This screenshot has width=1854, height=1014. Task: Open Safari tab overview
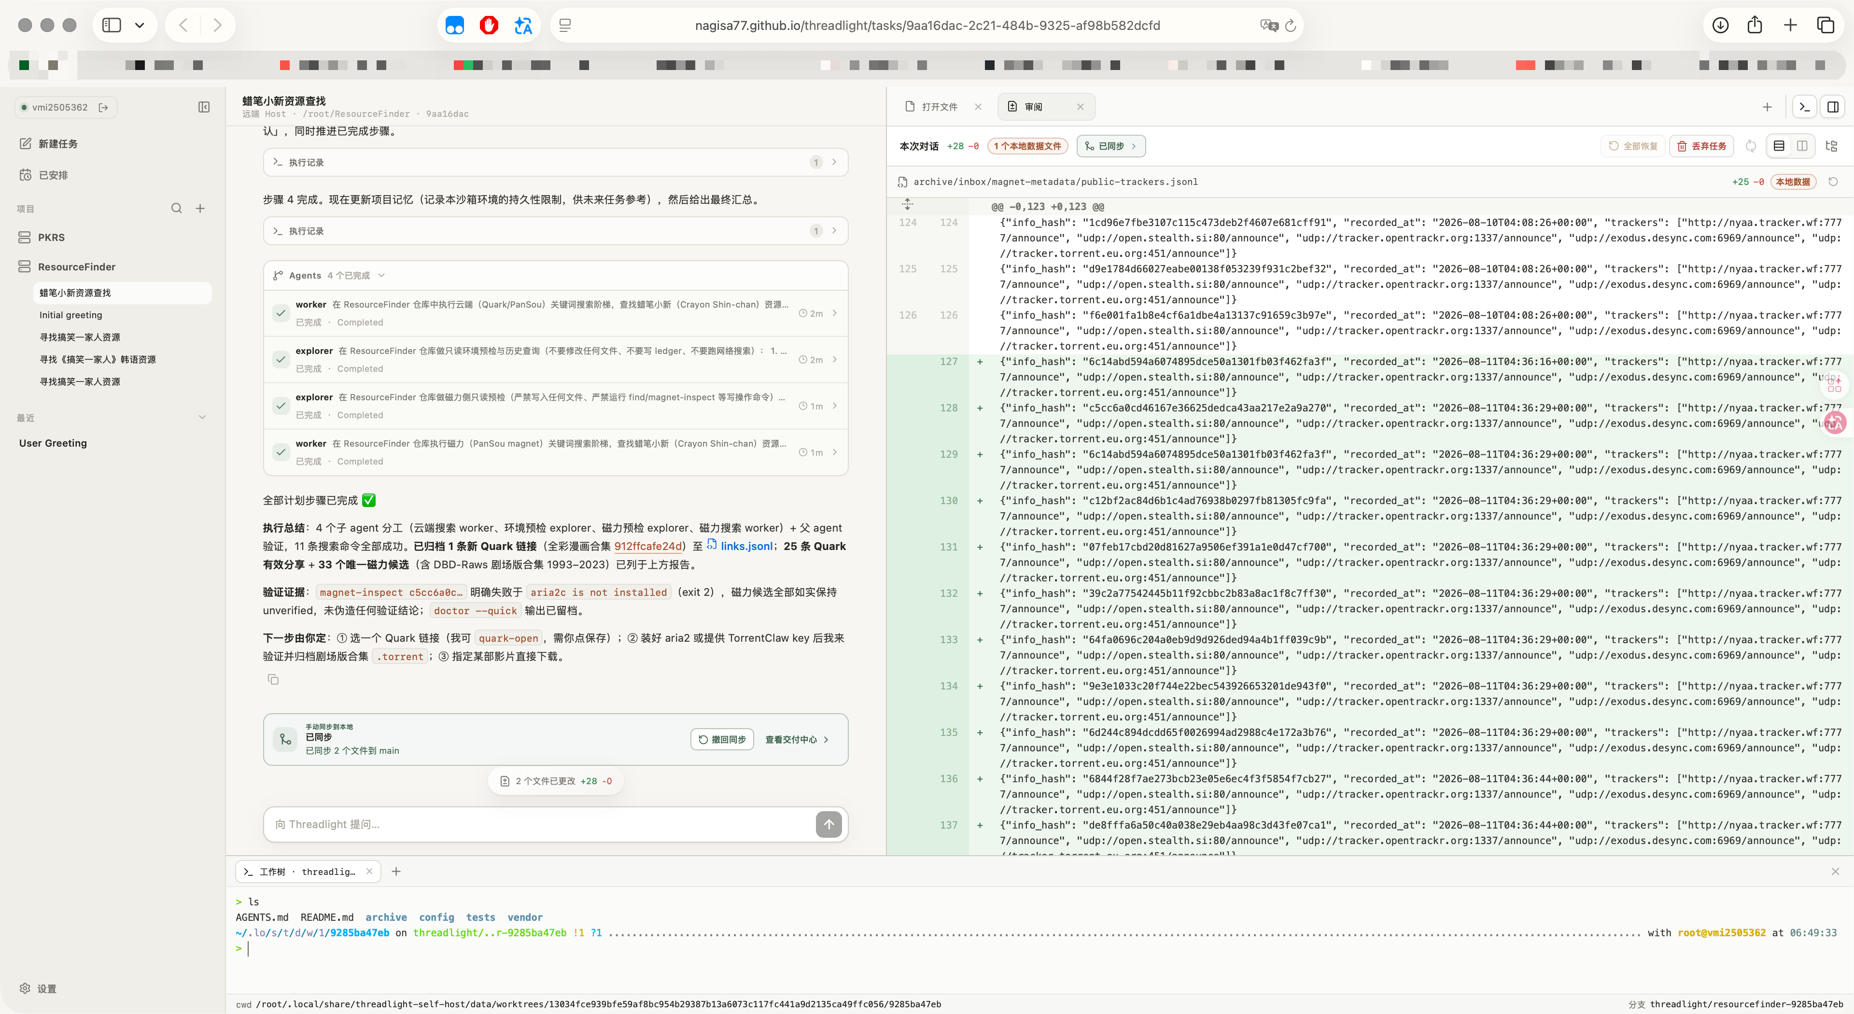(1825, 26)
